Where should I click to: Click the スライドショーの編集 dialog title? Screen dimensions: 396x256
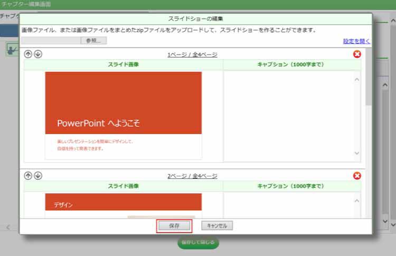[195, 19]
